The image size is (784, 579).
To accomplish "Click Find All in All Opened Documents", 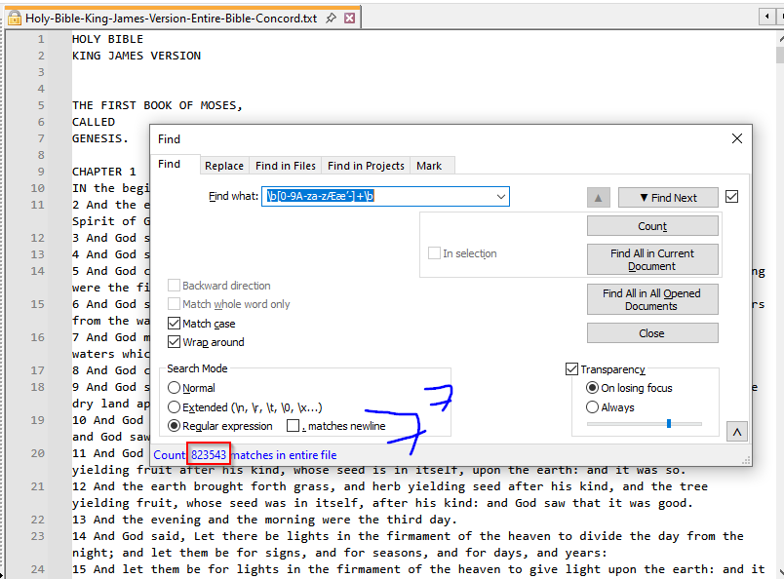I will tap(652, 299).
